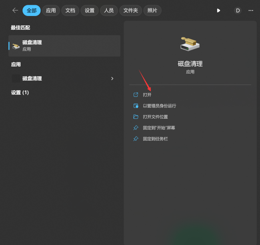Click the 磁盘清理 title in preview pane
This screenshot has height=245, width=260.
[190, 64]
